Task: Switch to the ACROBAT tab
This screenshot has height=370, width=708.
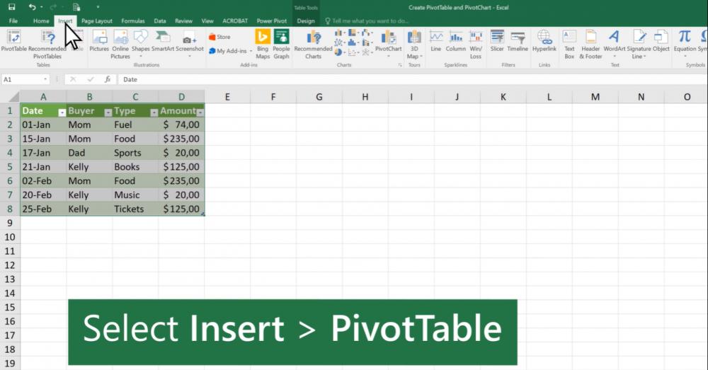Action: point(235,21)
